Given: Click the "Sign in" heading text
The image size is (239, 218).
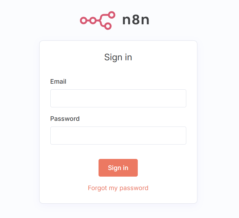Looking at the screenshot, I should click(x=118, y=57).
